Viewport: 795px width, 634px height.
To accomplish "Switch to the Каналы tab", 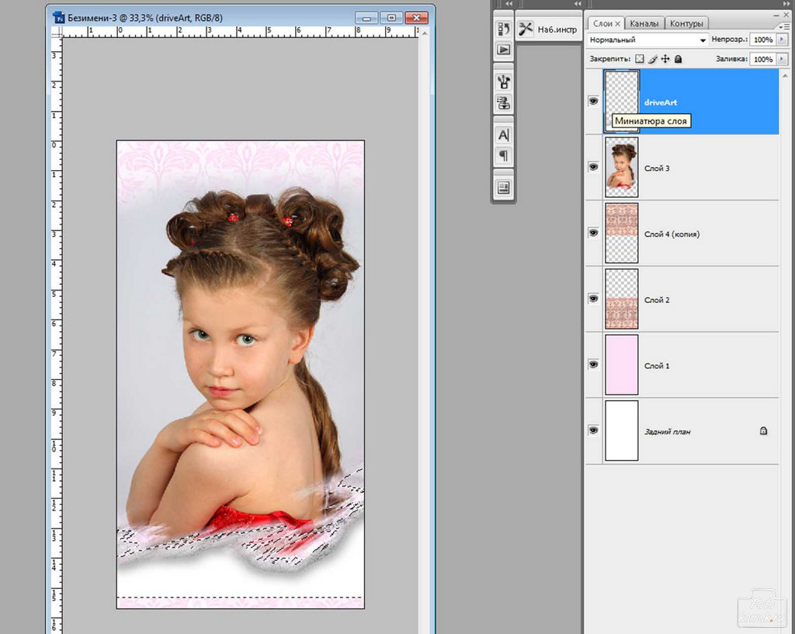I will tap(644, 23).
